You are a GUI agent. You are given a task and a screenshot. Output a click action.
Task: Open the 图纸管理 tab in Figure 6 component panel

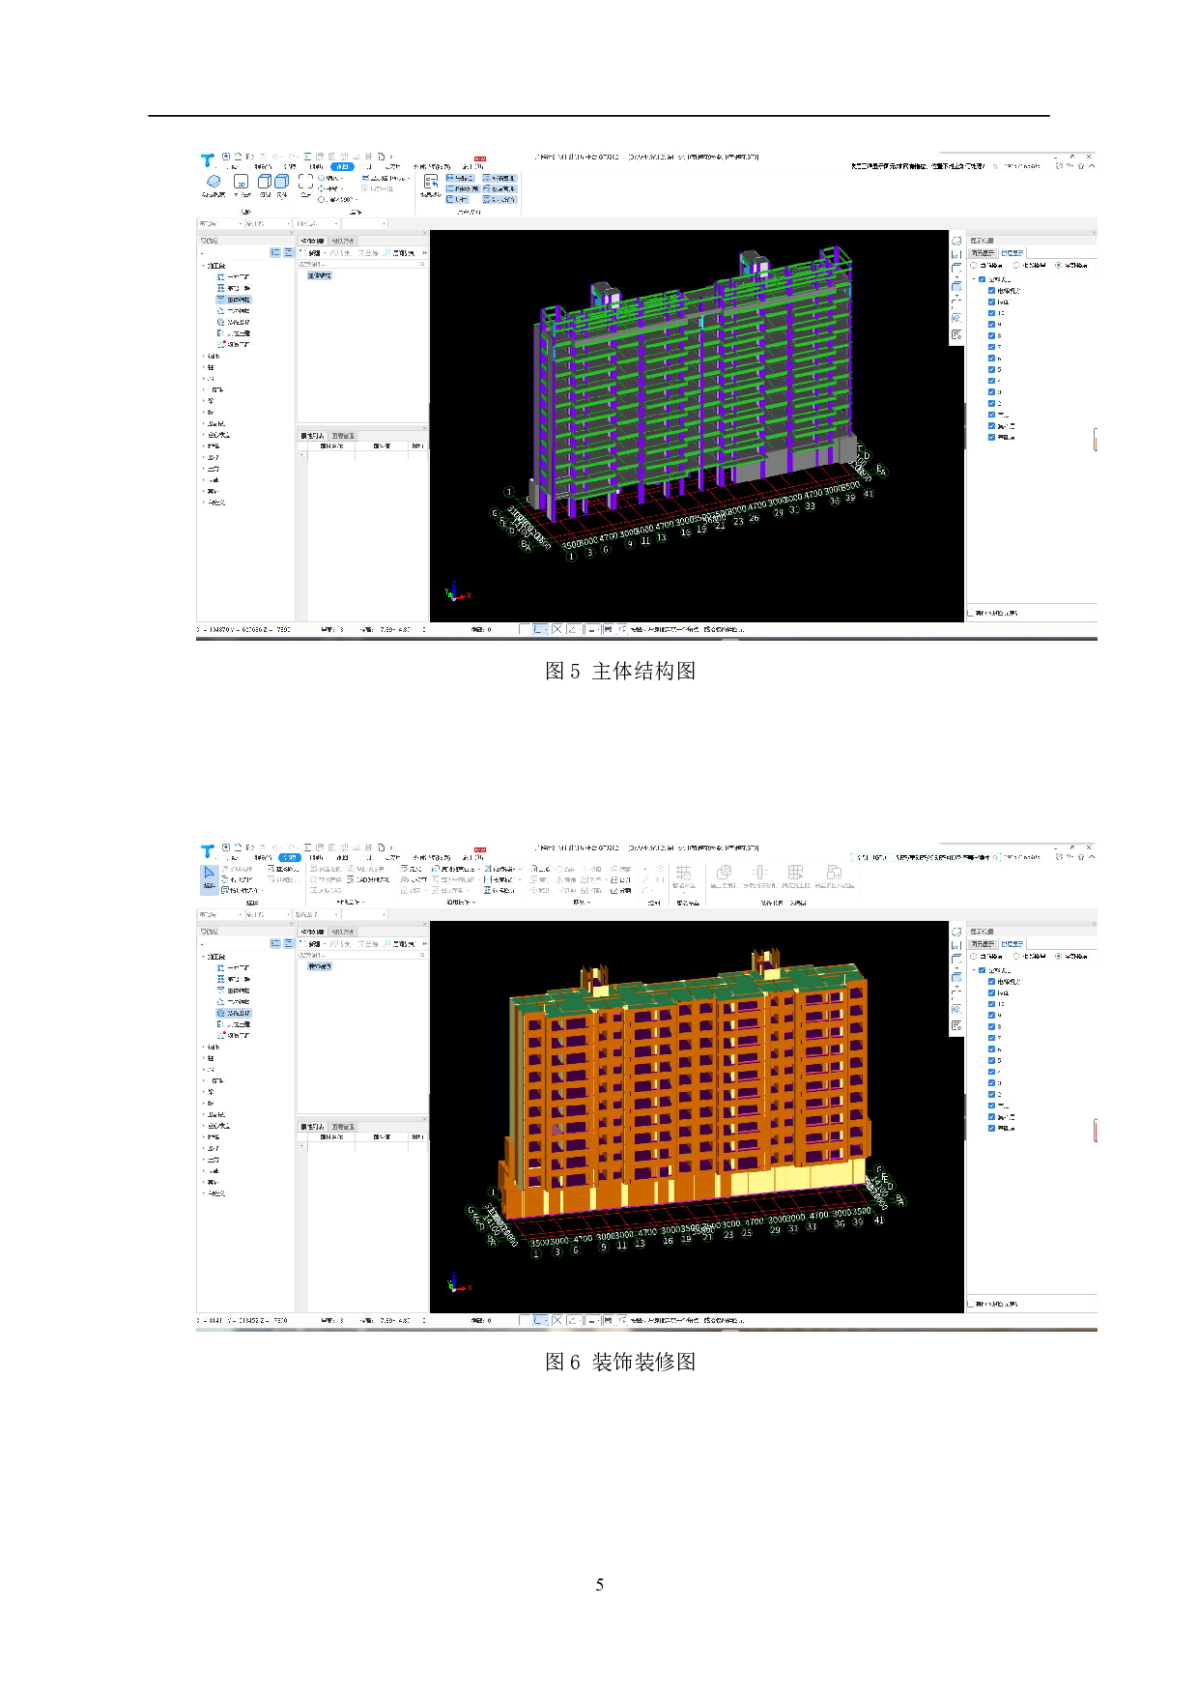coord(343,932)
